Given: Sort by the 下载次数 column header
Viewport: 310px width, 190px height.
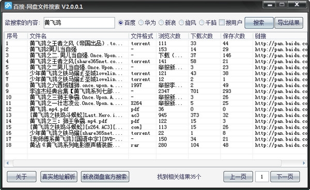Looking at the screenshot, I should click(x=205, y=36).
